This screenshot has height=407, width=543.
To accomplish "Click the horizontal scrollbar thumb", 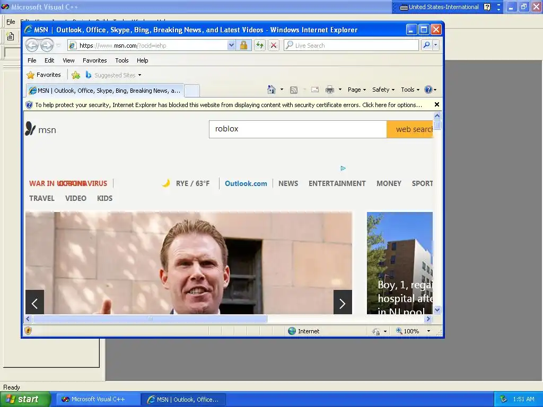I will pos(150,318).
